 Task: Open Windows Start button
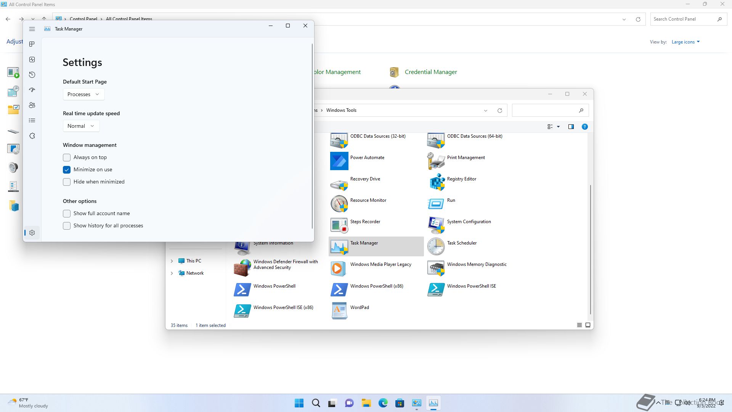click(x=299, y=403)
